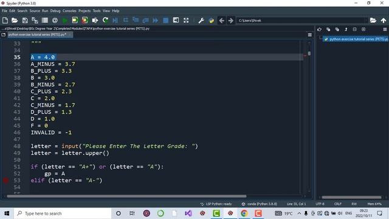Screen dimensions: 389x219
Task: Open working directory path combo box
Action: tap(303, 20)
